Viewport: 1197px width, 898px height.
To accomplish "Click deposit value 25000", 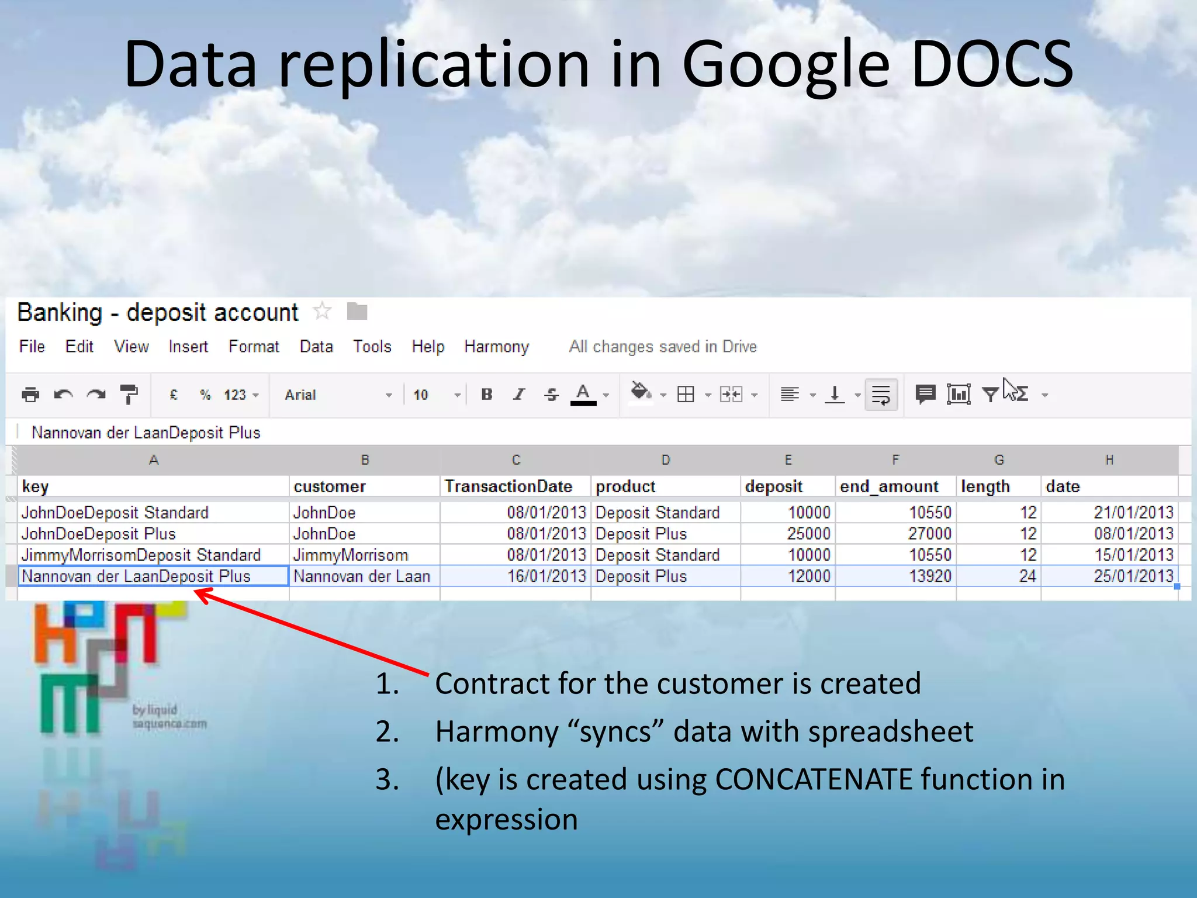I will coord(788,534).
